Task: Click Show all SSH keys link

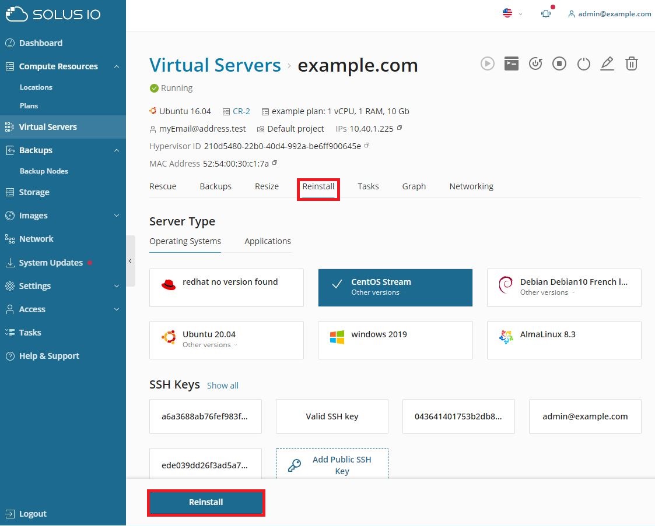Action: click(x=223, y=386)
